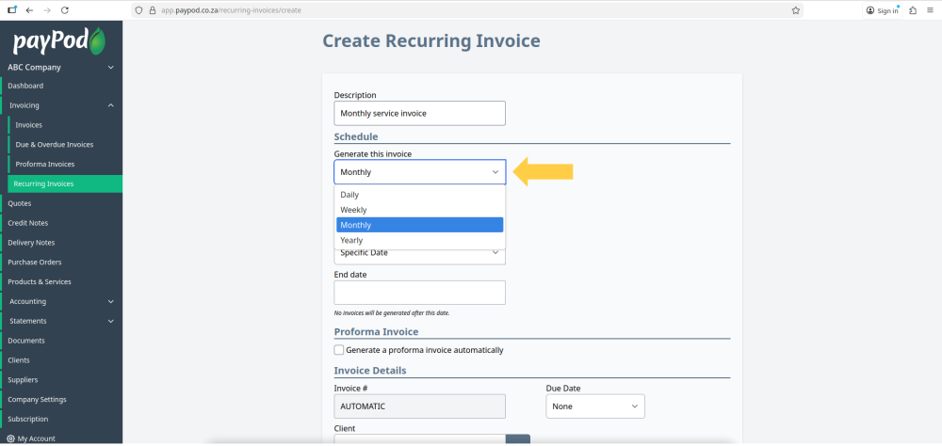Open the Specific Date dropdown
Viewport: 942px width, 446px height.
[x=420, y=254]
